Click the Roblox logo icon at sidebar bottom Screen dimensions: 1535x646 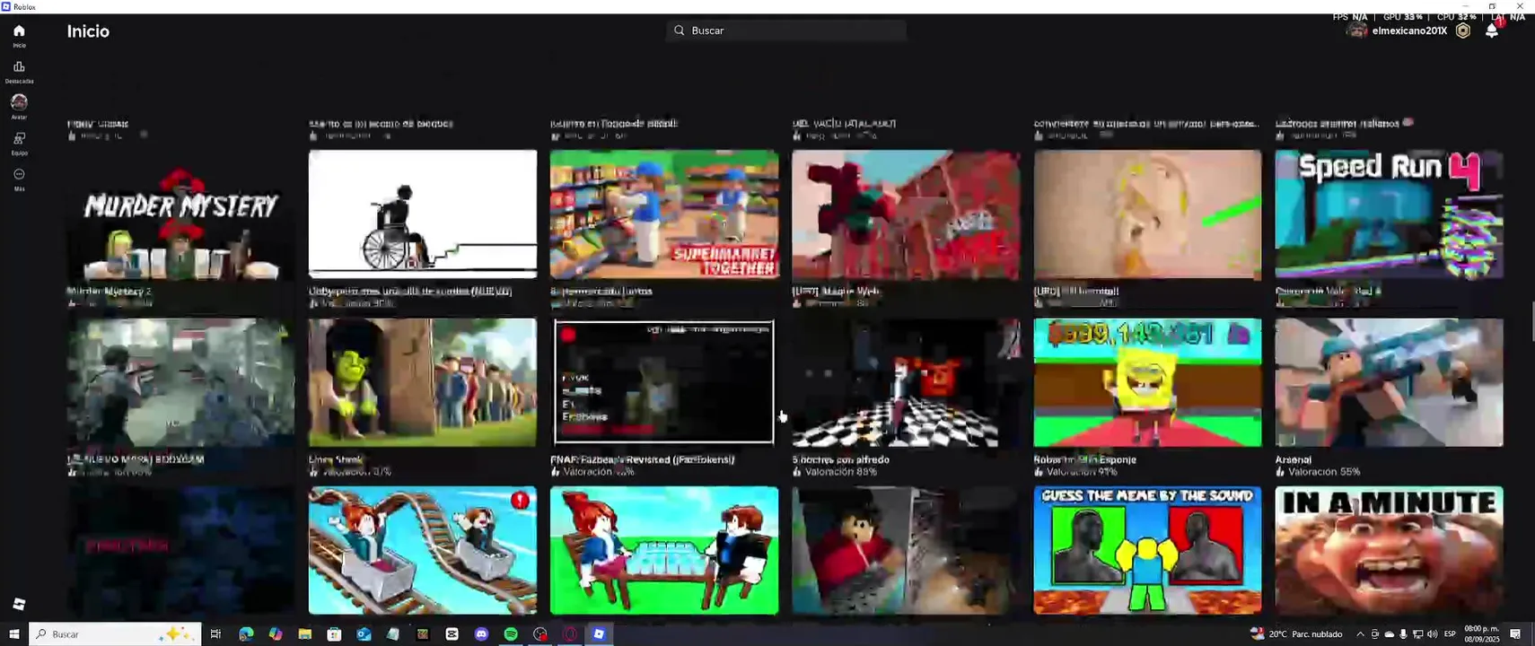click(19, 604)
